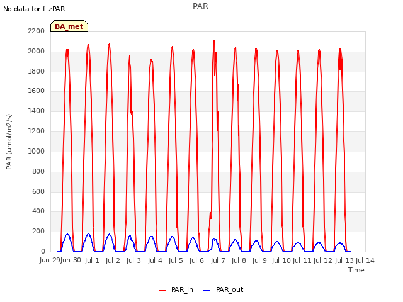Click the Jun 29 x-axis tick label

point(50,260)
